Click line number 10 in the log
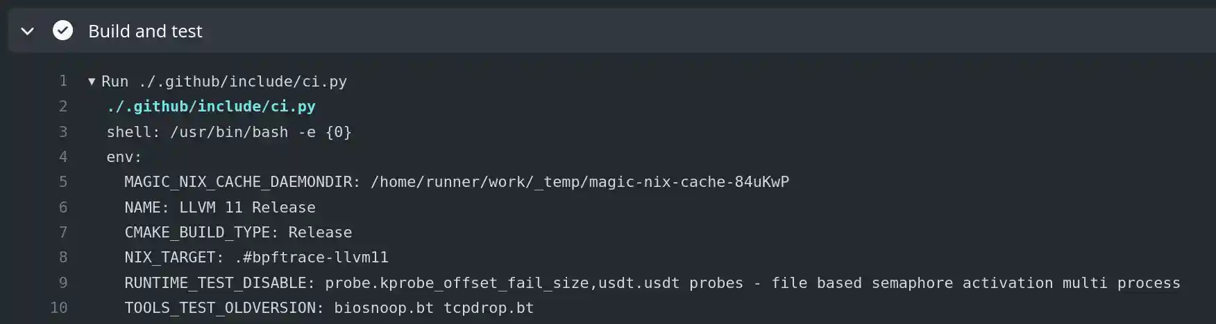 click(60, 308)
